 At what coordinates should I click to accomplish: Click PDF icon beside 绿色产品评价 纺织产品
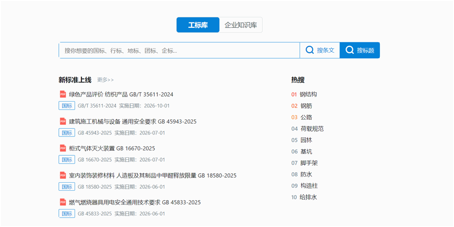click(63, 94)
